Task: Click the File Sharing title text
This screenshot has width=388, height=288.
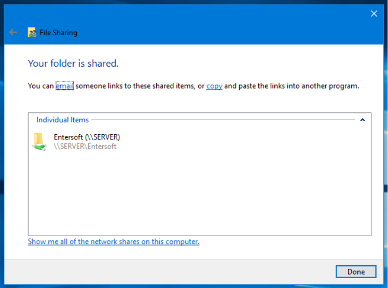Action: click(59, 33)
